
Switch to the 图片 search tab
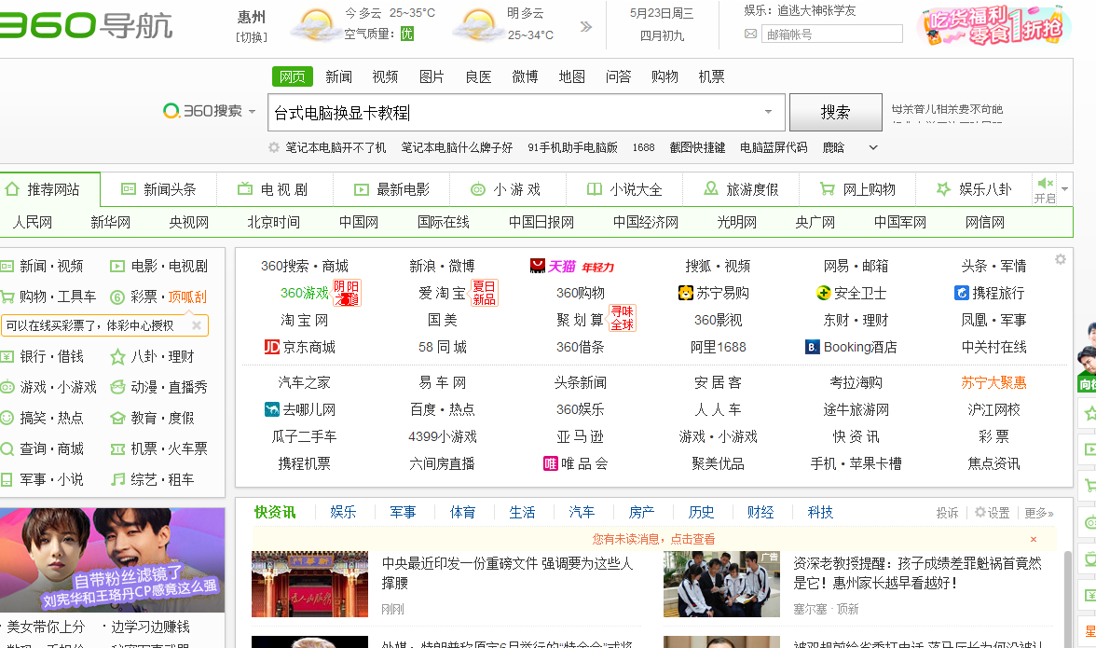pyautogui.click(x=432, y=76)
